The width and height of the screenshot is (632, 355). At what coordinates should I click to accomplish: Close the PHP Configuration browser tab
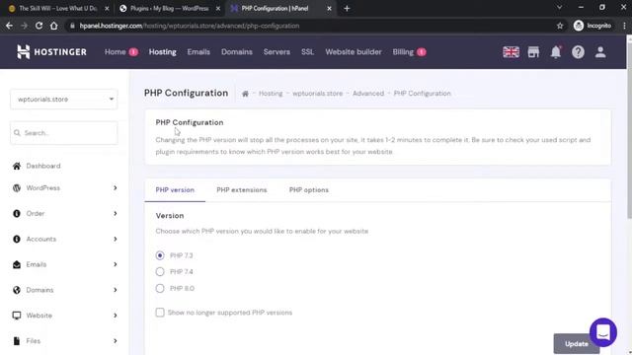[x=329, y=9]
